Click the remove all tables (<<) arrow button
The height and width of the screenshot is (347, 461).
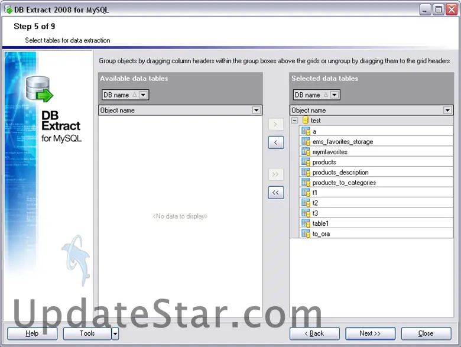(276, 193)
